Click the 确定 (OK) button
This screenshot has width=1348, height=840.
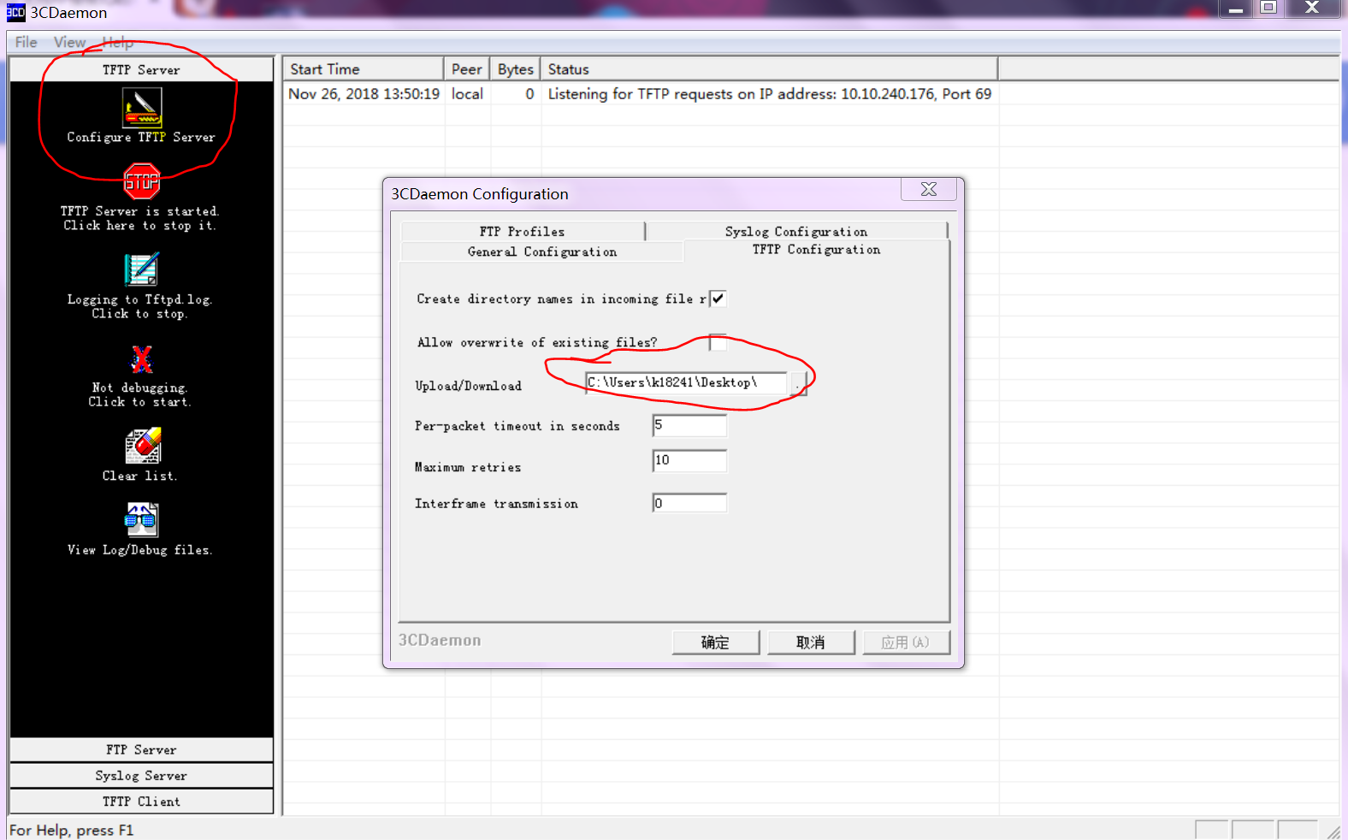pos(716,642)
